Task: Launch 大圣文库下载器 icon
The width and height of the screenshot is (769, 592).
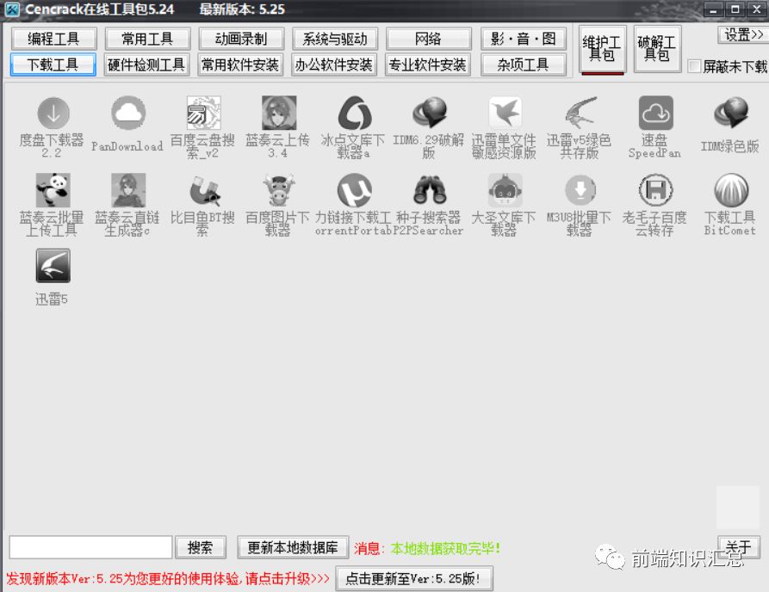Action: point(505,190)
